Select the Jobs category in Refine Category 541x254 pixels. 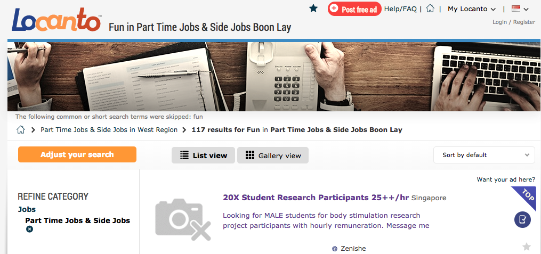(x=27, y=209)
